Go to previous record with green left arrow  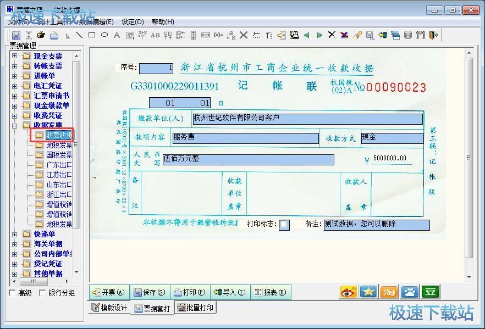click(x=307, y=35)
